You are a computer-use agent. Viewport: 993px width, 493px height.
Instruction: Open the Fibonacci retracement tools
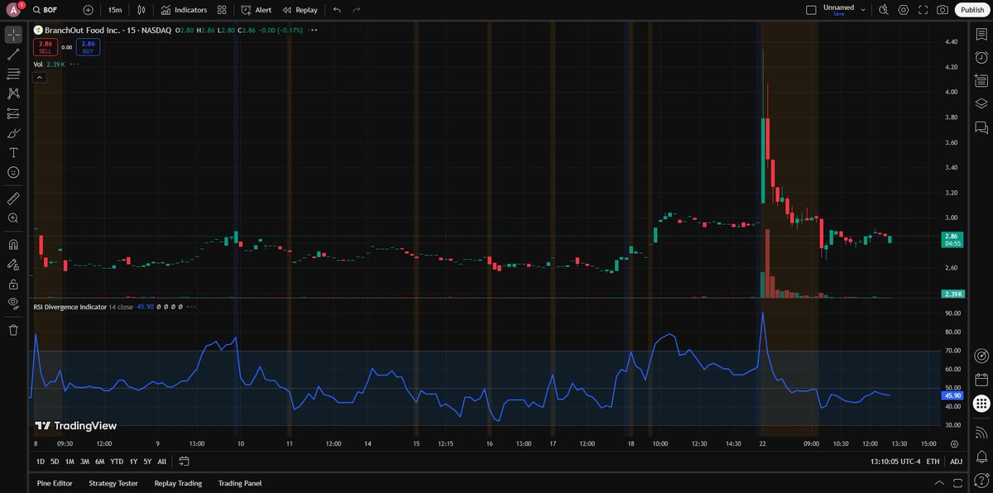(x=13, y=74)
